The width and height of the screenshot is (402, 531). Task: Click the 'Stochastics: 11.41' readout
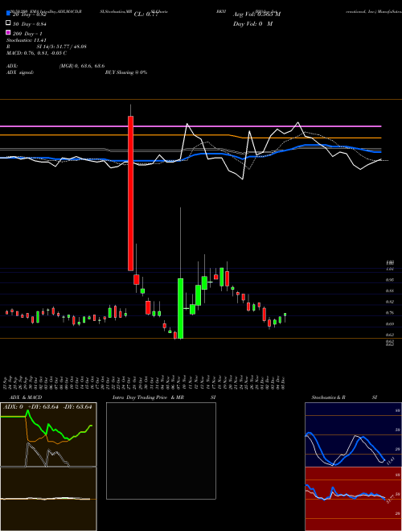27,40
